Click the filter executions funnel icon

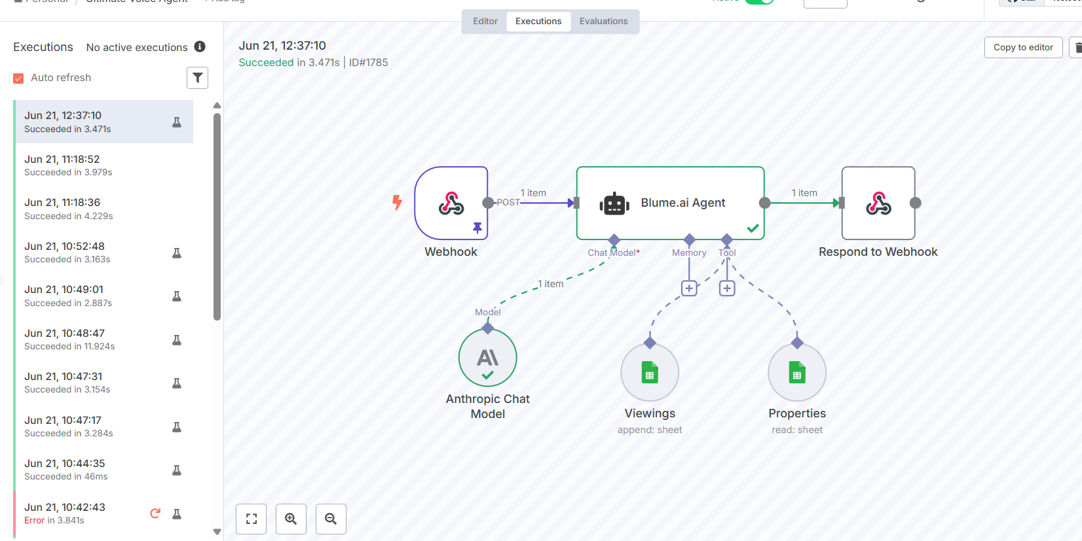click(x=198, y=78)
